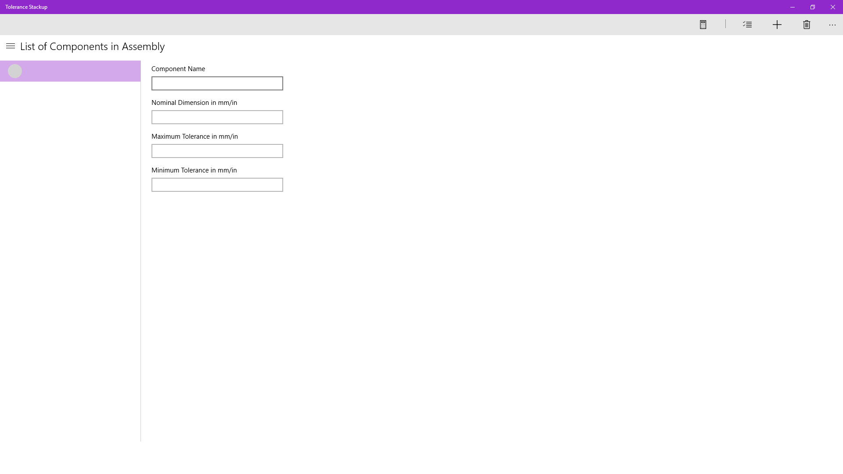Viewport: 843px width, 474px height.
Task: Toggle the multi-select list icon
Action: point(747,25)
